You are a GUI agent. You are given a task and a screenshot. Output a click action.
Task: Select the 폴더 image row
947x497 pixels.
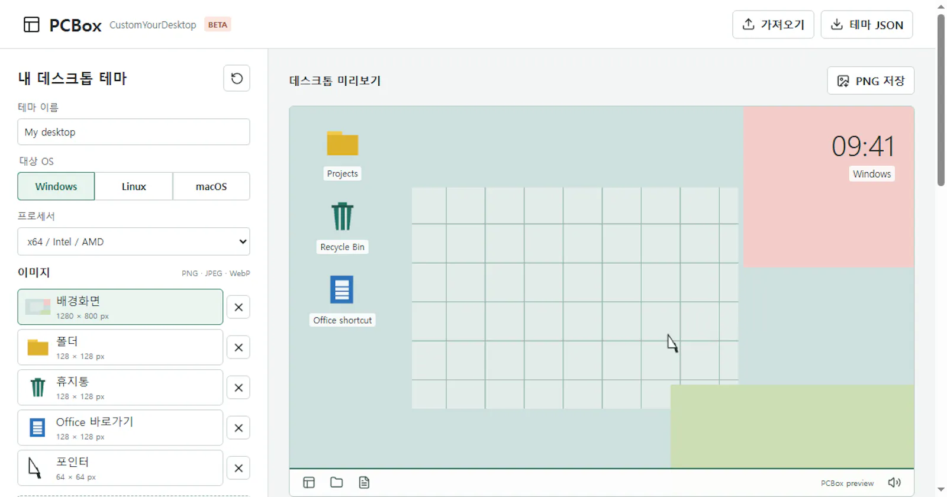[120, 347]
